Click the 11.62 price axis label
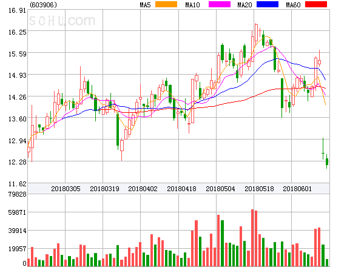 [17, 184]
